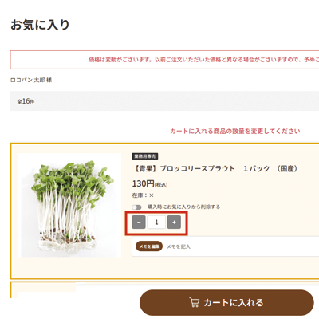The image size is (319, 319).
Task: Open product title ブロッコリースプラウト 1パック
Action: click(x=215, y=168)
